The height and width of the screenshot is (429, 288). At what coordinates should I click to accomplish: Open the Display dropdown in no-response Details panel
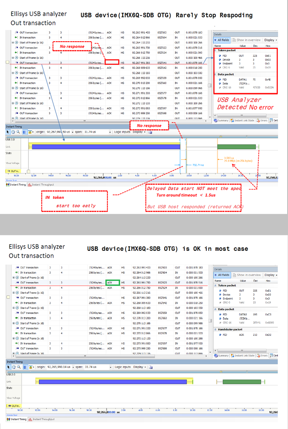270,40
